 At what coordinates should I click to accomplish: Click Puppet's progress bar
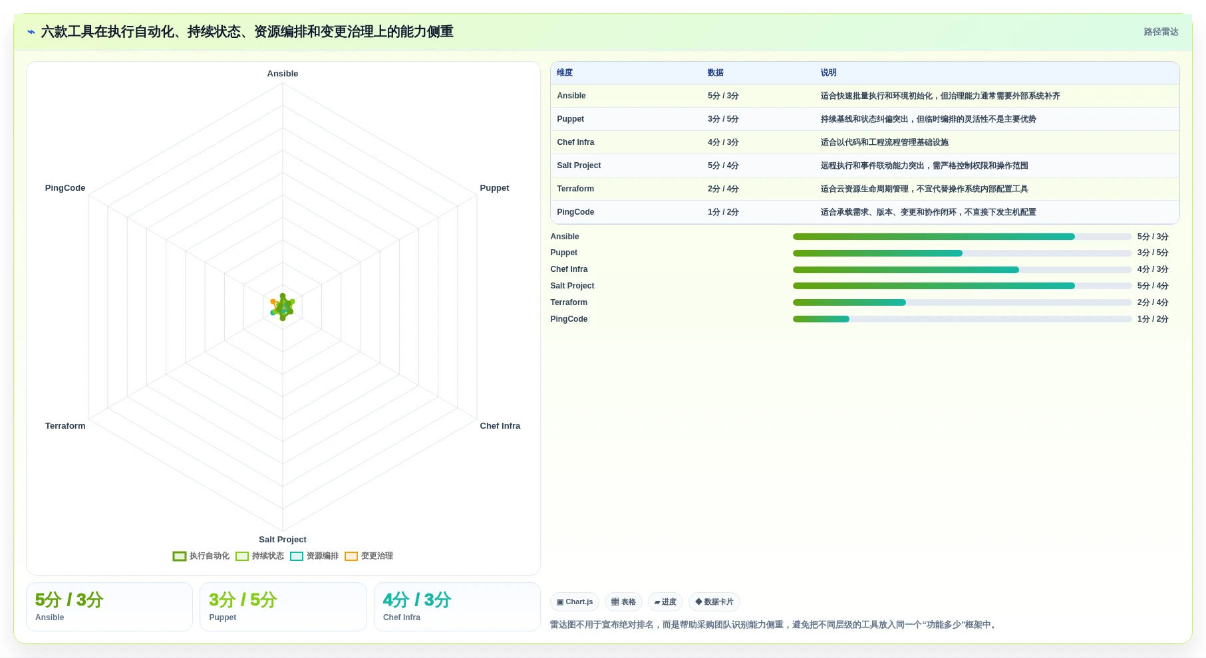pyautogui.click(x=962, y=253)
